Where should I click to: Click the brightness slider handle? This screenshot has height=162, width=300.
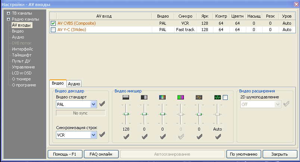[126, 114]
